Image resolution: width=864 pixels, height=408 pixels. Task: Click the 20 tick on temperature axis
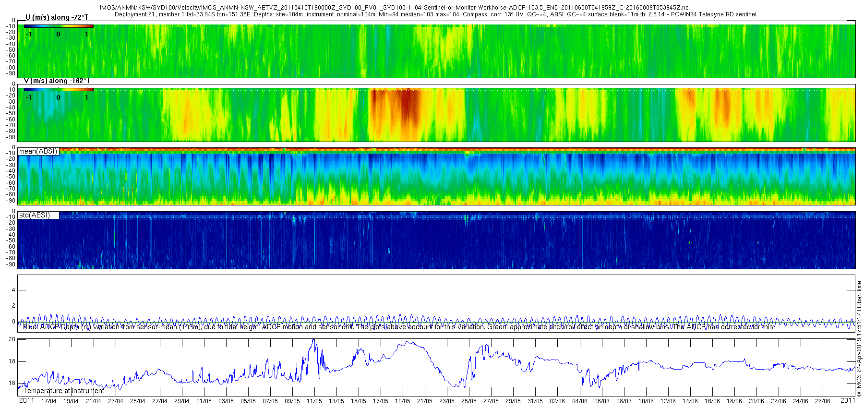click(12, 339)
